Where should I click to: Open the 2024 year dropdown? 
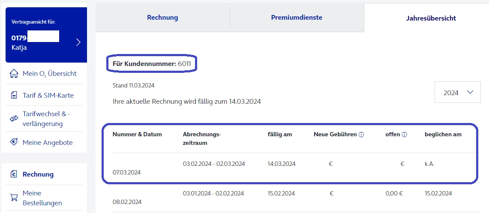pyautogui.click(x=458, y=93)
